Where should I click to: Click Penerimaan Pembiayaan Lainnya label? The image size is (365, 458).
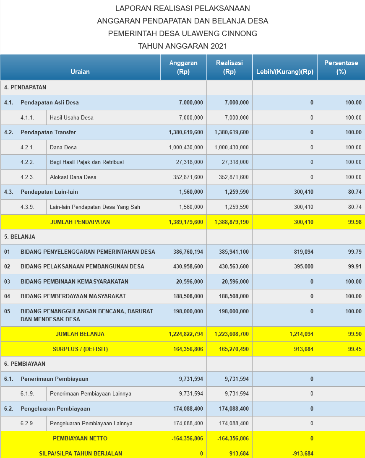(x=91, y=393)
